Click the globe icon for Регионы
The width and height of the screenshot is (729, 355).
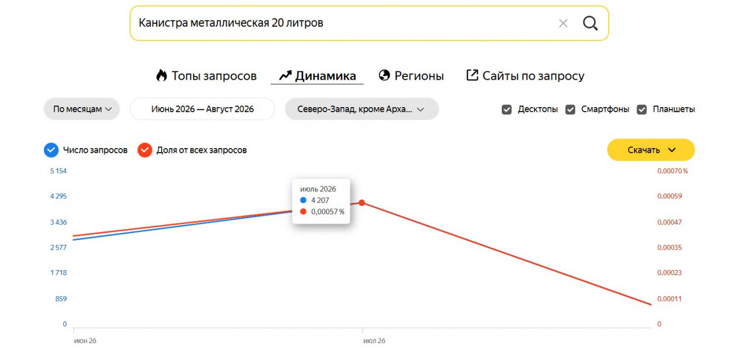[384, 75]
